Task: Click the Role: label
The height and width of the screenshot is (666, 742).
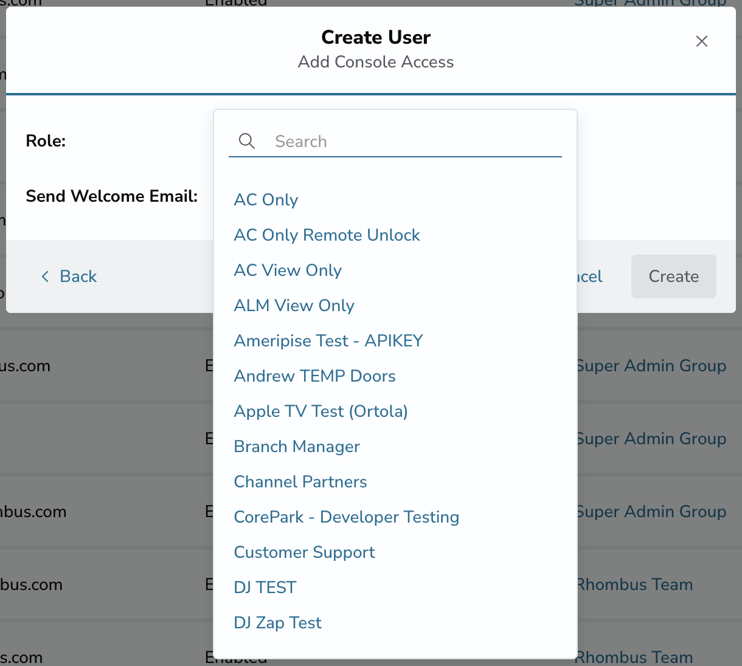Action: pyautogui.click(x=46, y=141)
